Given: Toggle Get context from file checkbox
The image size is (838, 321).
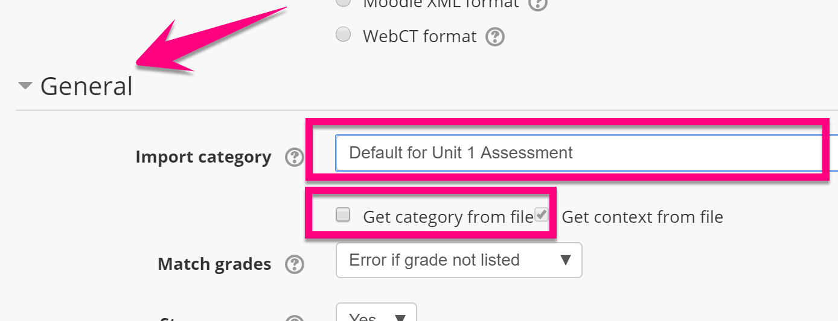Looking at the screenshot, I should 542,214.
